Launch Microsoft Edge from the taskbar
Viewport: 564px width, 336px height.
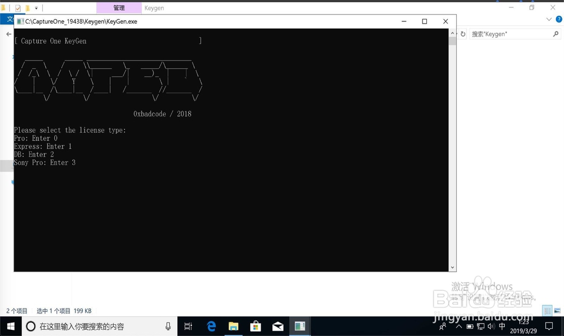coord(211,326)
